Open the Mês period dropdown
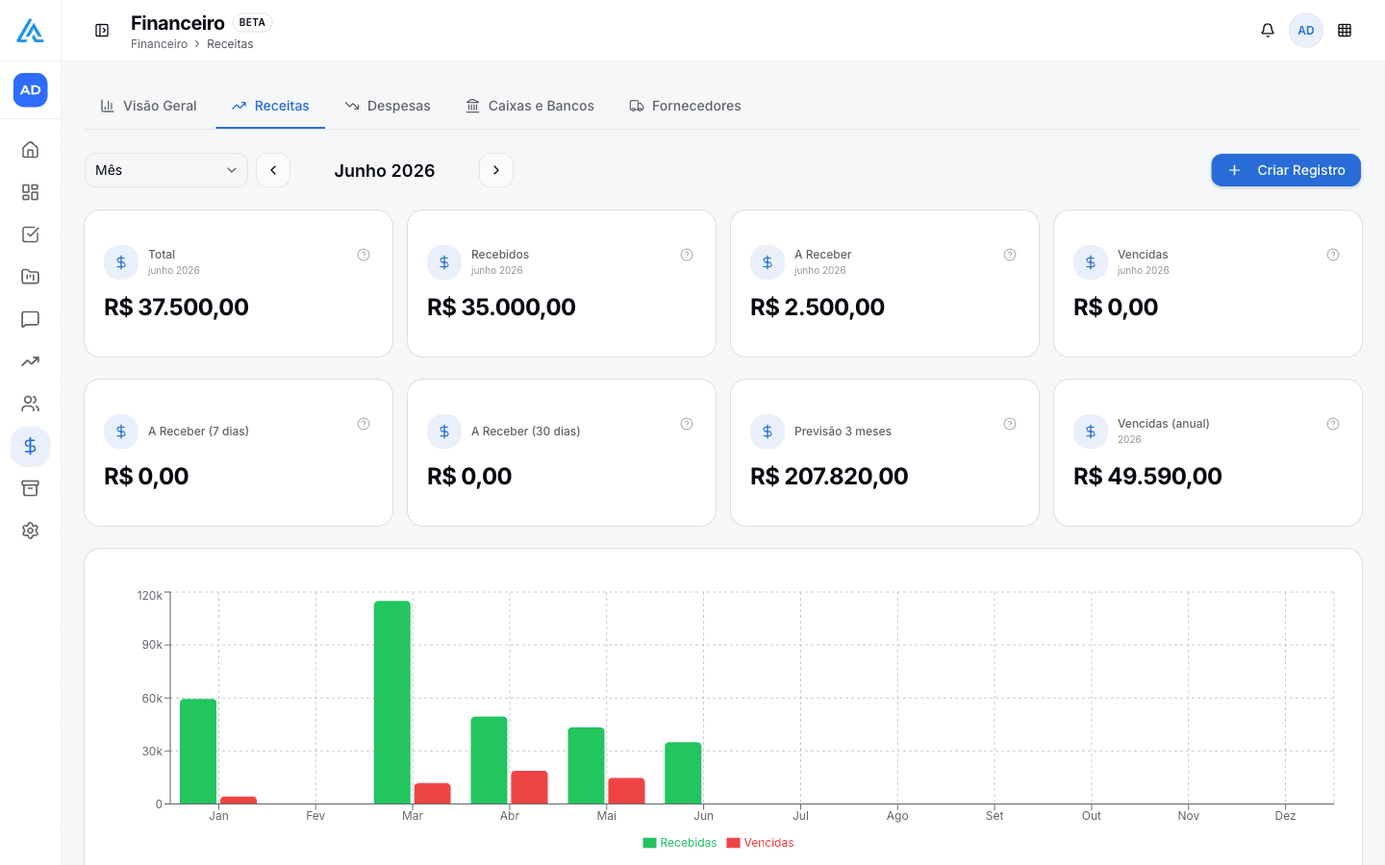The width and height of the screenshot is (1385, 865). (166, 170)
